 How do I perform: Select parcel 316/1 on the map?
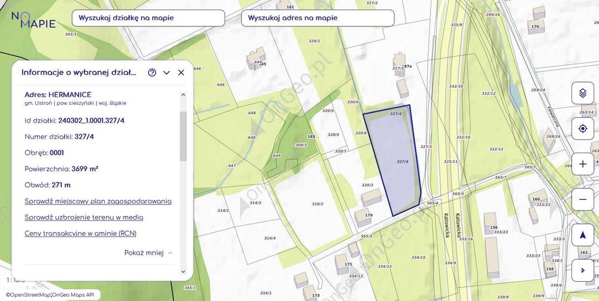265,293
